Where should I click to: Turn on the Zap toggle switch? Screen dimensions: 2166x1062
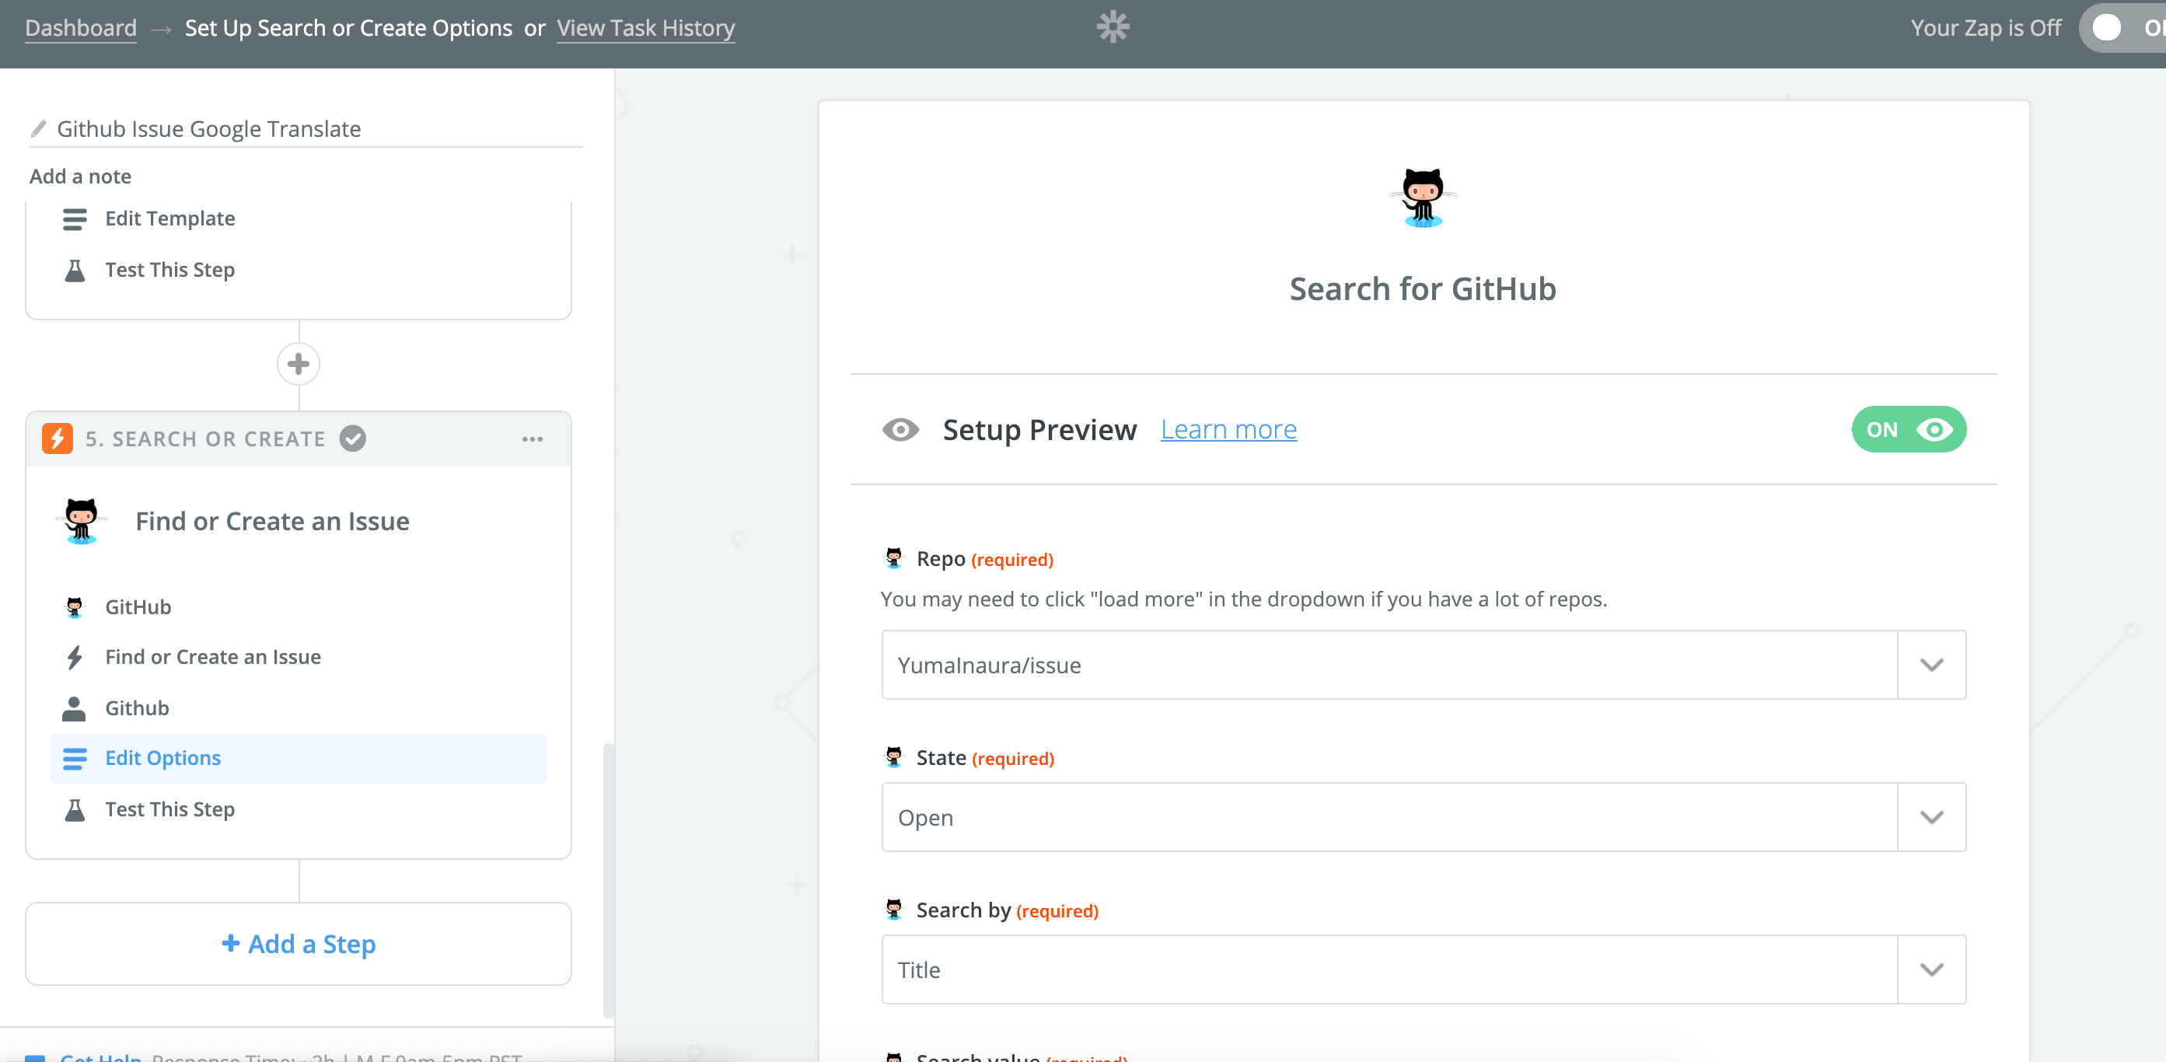tap(2119, 28)
